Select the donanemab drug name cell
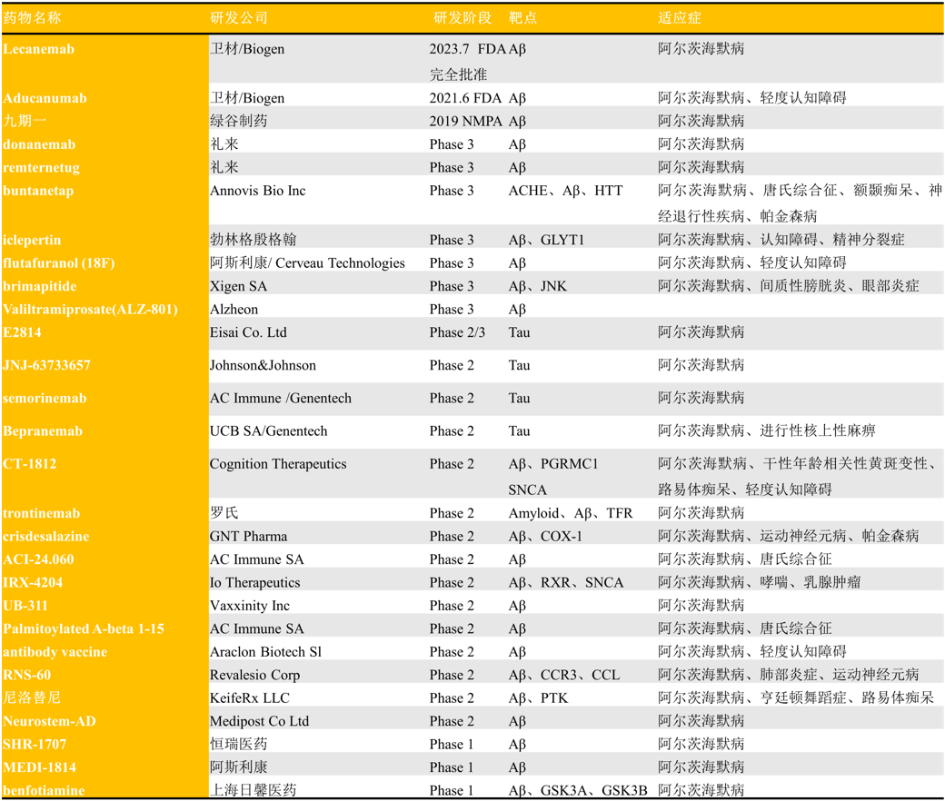Screen dimensions: 945x801 [x=39, y=144]
